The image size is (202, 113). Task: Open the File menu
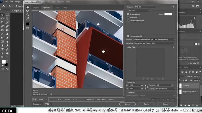[x=6, y=2]
